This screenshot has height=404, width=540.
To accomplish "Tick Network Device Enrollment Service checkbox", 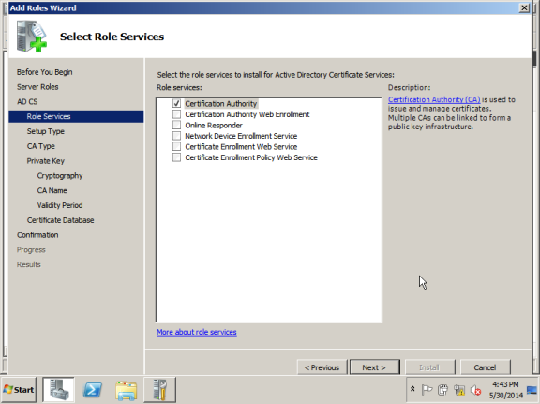I will coord(176,136).
